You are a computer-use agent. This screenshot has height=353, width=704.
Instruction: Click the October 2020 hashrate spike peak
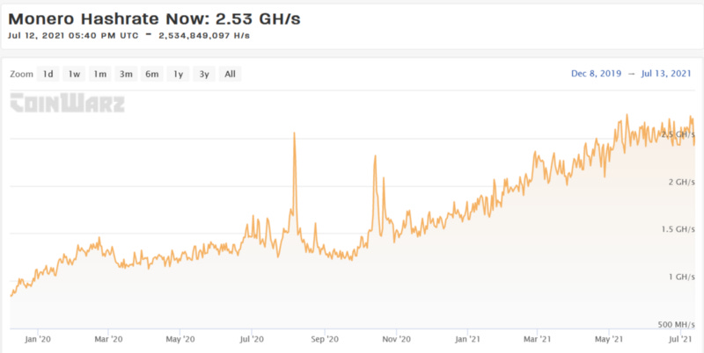375,156
